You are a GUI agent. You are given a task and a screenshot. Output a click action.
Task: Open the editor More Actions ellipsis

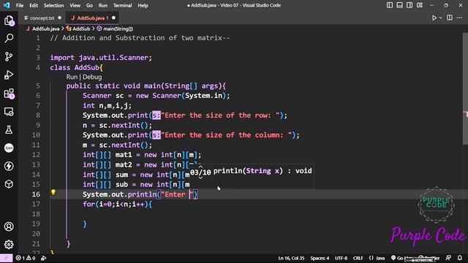[459, 18]
